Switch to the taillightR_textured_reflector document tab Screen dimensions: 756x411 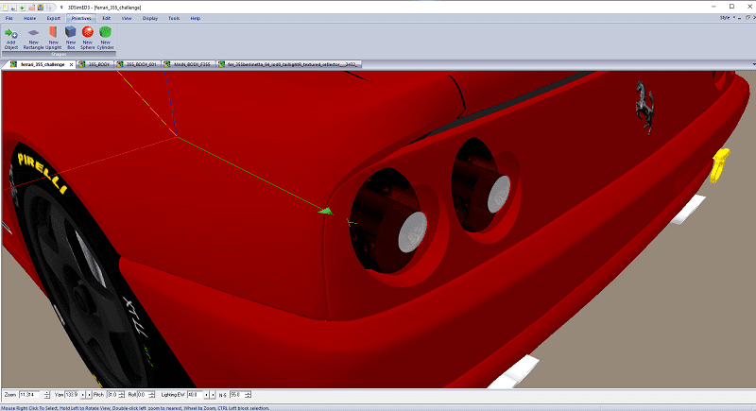click(x=291, y=64)
